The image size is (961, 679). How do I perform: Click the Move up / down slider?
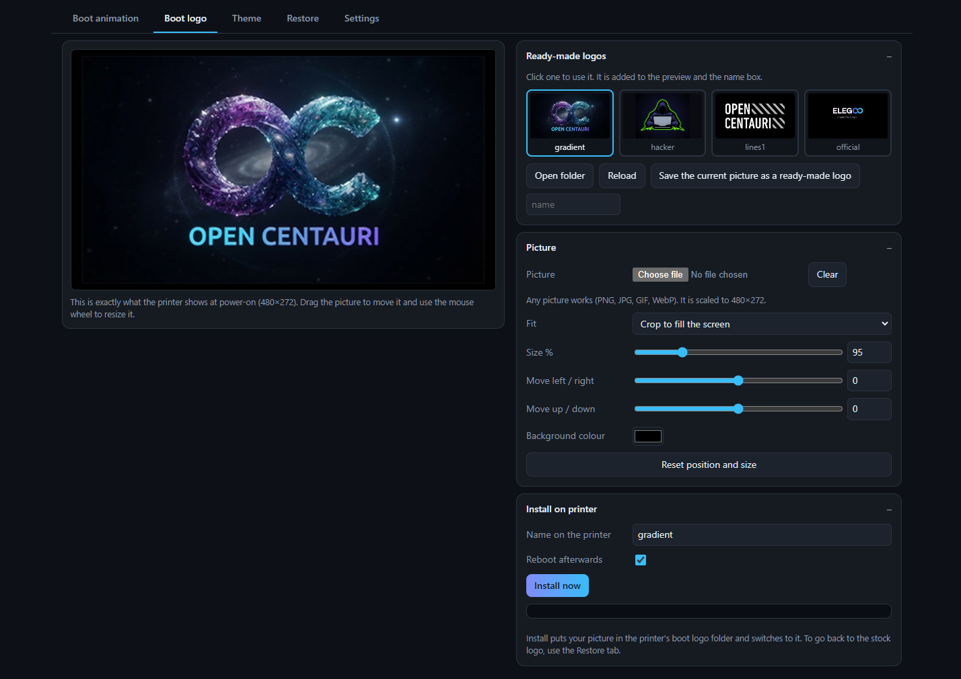tap(738, 409)
